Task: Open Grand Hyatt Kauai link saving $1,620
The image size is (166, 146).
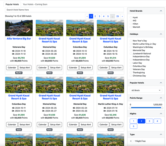Action: (x=49, y=40)
